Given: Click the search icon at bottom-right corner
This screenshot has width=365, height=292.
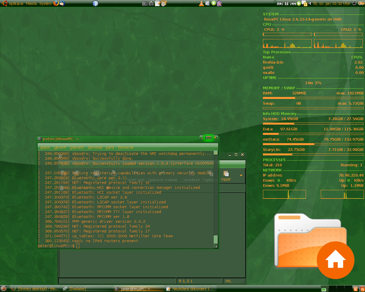Looking at the screenshot, I should point(362,289).
